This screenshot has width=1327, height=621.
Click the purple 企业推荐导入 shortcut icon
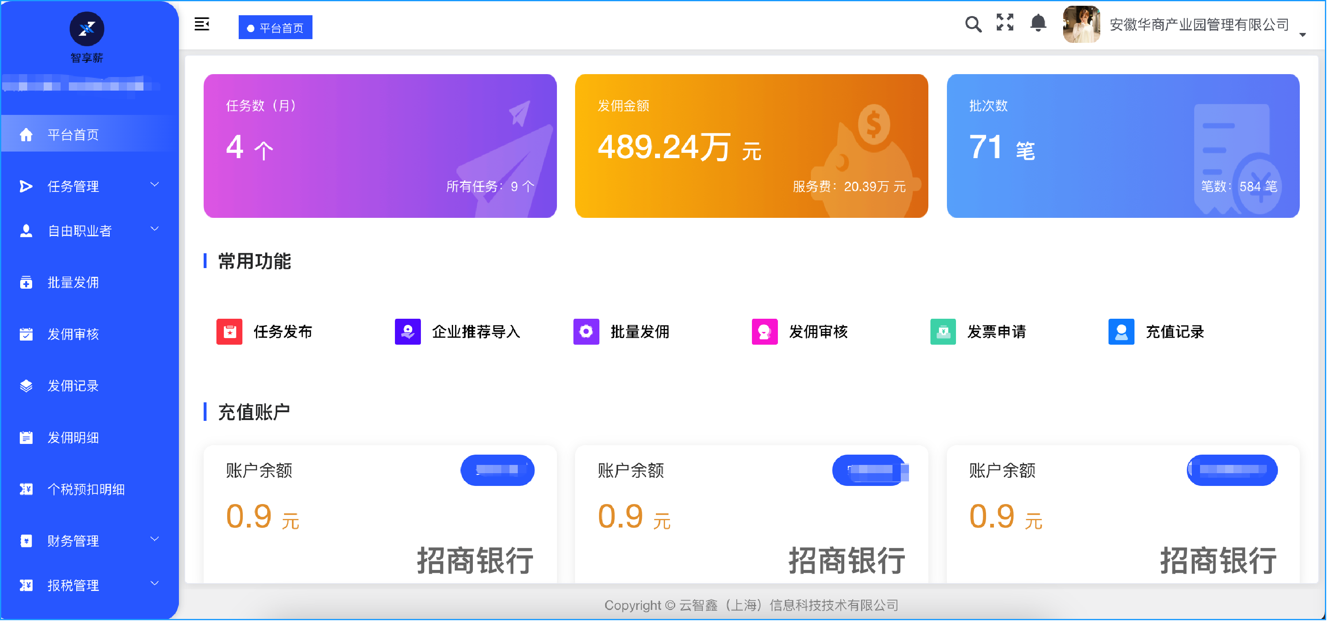click(407, 332)
